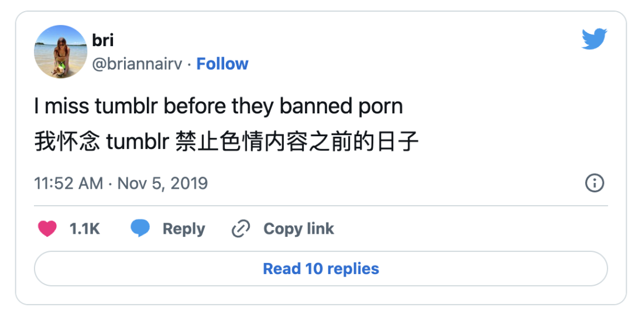This screenshot has width=632, height=318.
Task: Click the 1.1K likes count
Action: pyautogui.click(x=85, y=229)
